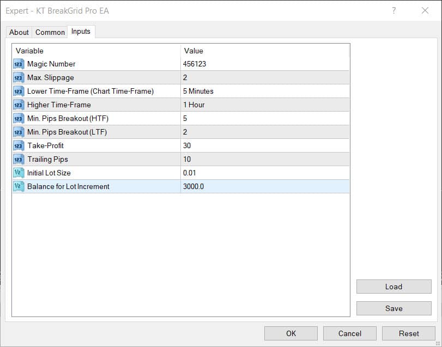
Task: Select the Balance for Lot Increment label
Action: click(68, 186)
